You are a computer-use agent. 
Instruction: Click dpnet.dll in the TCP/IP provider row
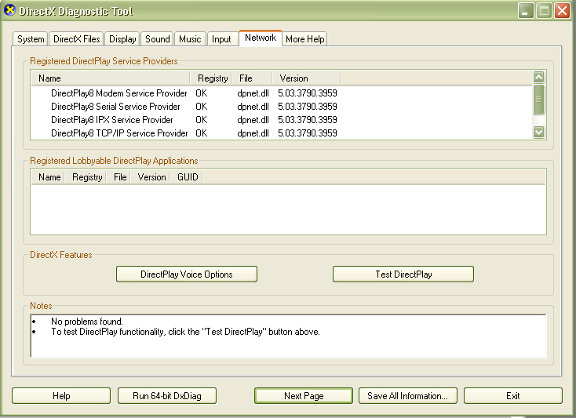tap(253, 133)
